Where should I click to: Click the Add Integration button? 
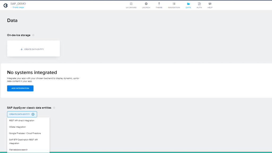pos(20,88)
